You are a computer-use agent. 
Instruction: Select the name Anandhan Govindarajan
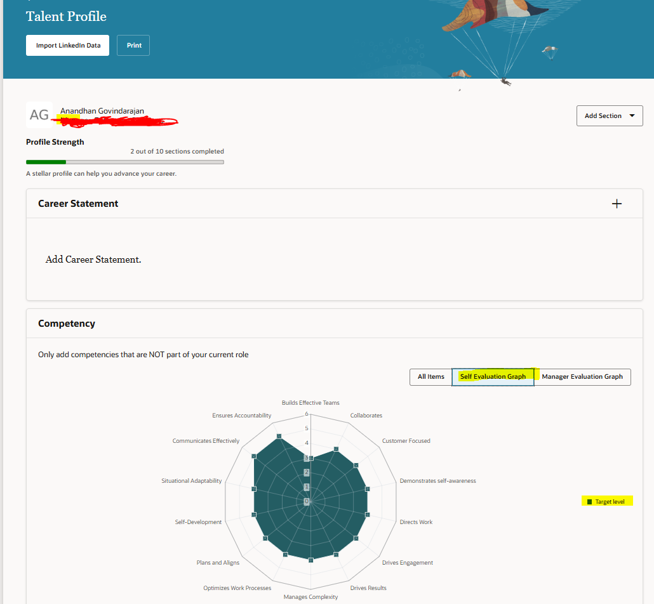point(101,110)
